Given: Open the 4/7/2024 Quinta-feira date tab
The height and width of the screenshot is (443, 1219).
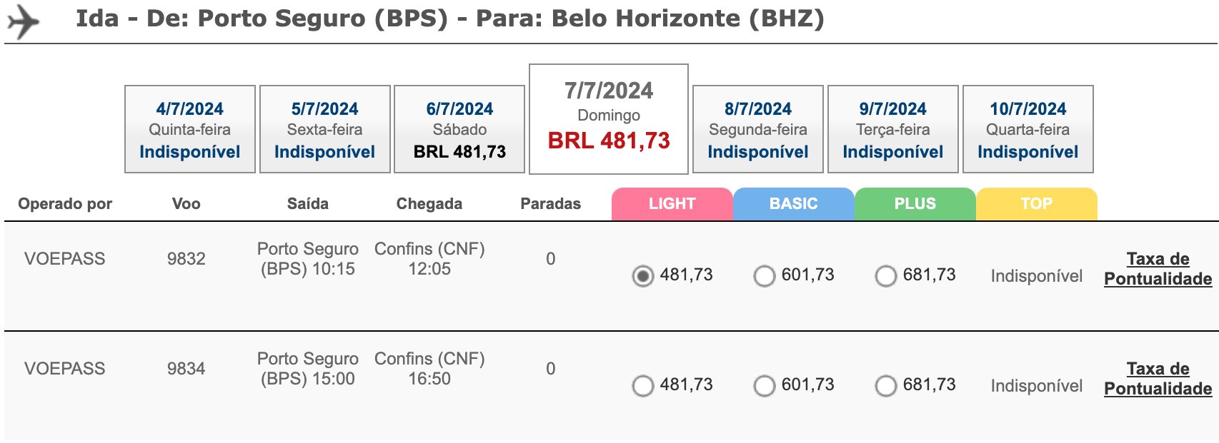Looking at the screenshot, I should coord(190,129).
